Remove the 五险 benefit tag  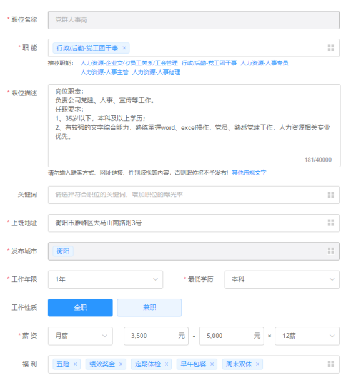pyautogui.click(x=76, y=364)
